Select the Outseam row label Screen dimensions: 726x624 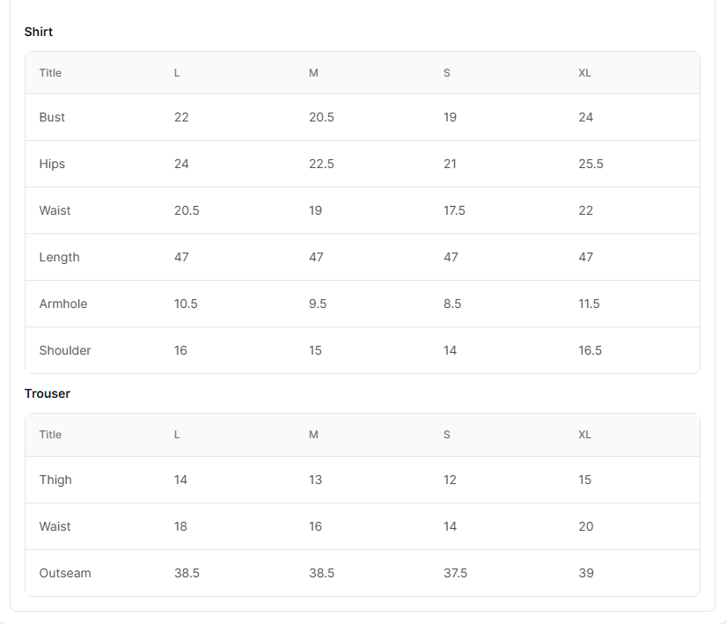pos(65,573)
